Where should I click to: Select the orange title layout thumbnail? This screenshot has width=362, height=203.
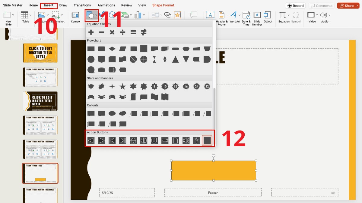(x=40, y=53)
